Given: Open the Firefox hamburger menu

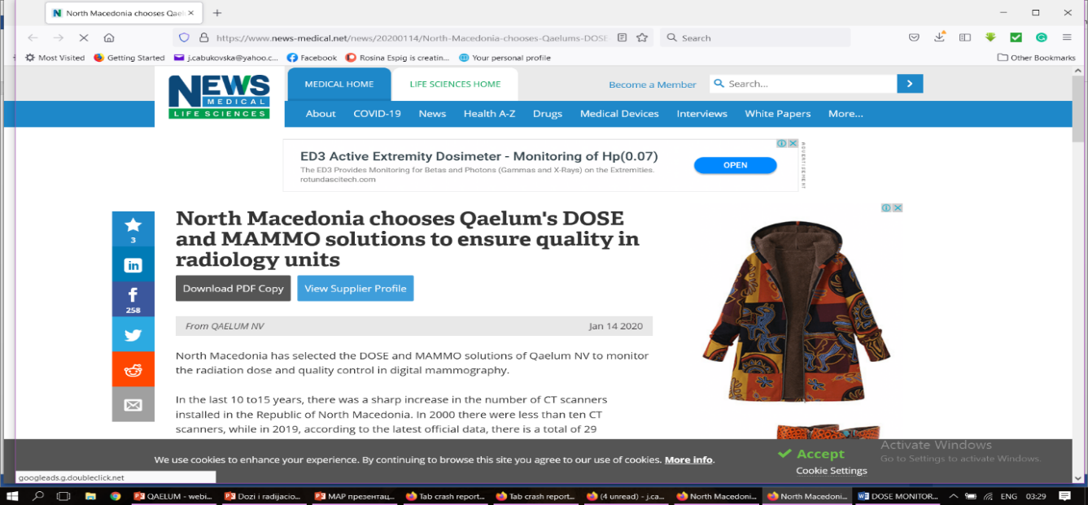Looking at the screenshot, I should click(x=1067, y=37).
